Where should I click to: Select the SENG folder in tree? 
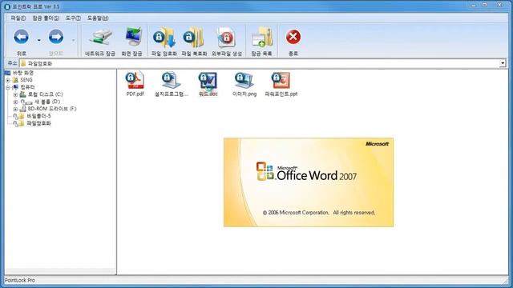tap(26, 80)
